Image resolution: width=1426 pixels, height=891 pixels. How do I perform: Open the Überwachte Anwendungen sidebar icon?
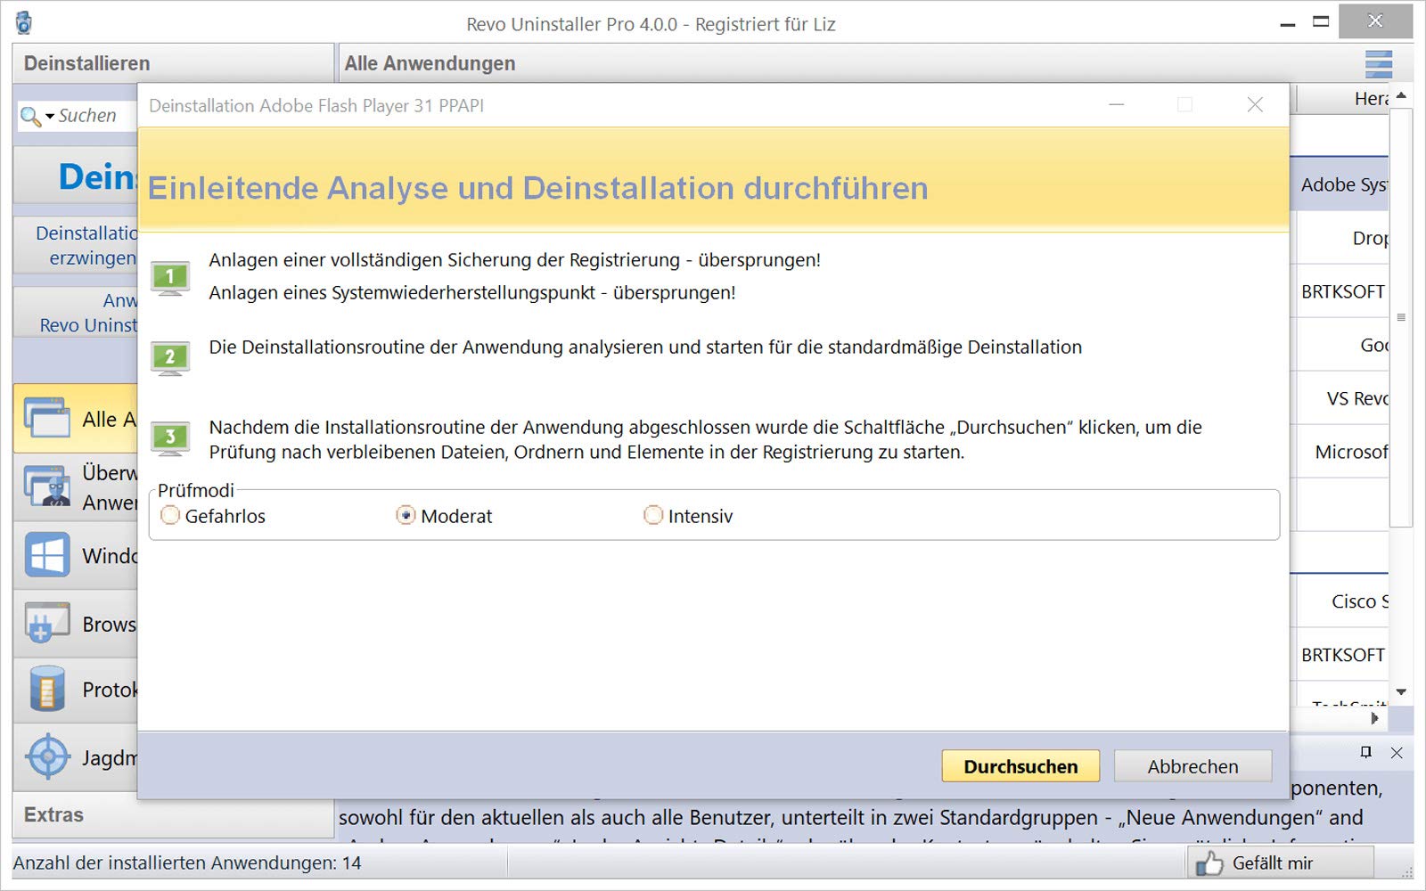tap(47, 486)
